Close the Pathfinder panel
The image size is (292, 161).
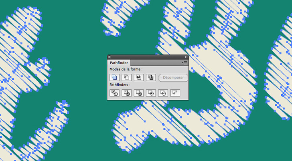109,57
